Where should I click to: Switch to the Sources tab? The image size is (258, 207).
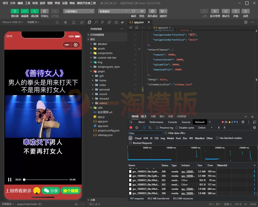[x=186, y=122]
